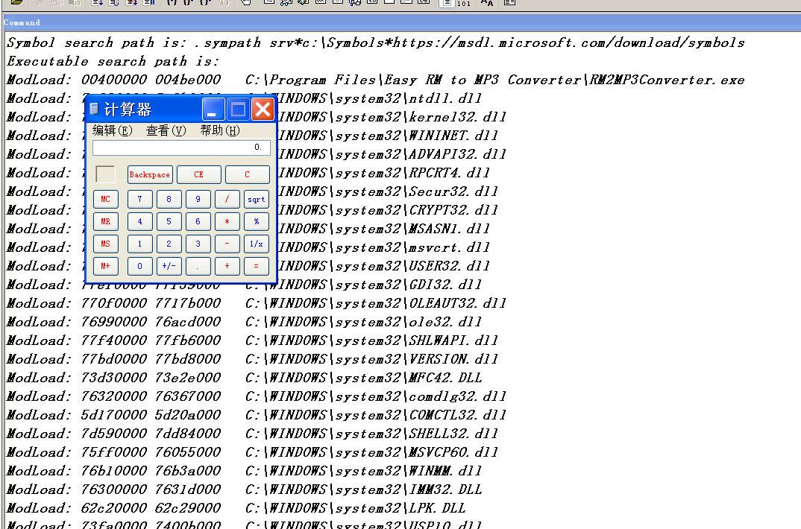Click the decimal point key

click(198, 266)
